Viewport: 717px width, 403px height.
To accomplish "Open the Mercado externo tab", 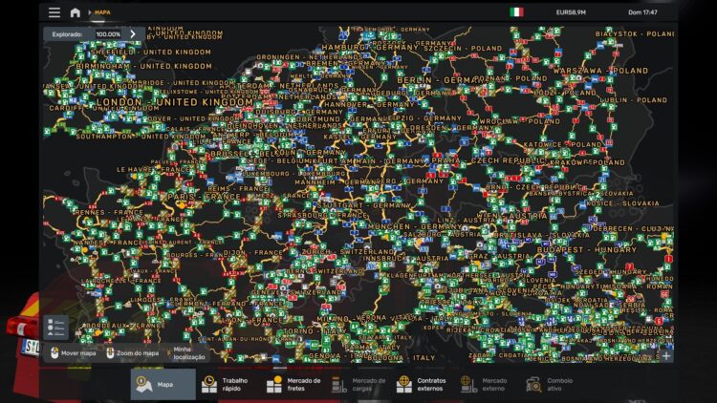I will (484, 384).
